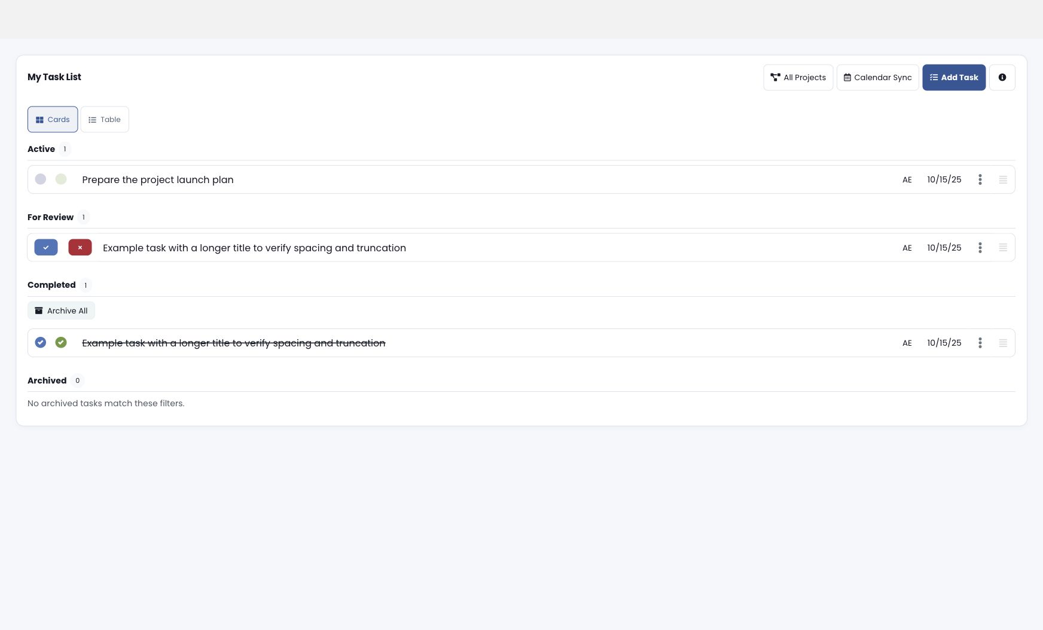Grab the drag handle on launch plan task
The image size is (1043, 630).
[x=1003, y=179]
